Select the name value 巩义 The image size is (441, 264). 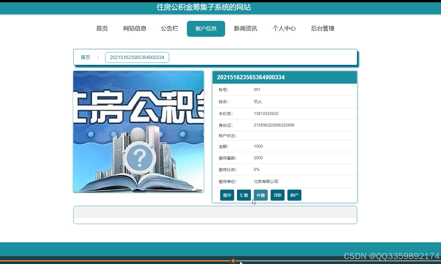[258, 102]
